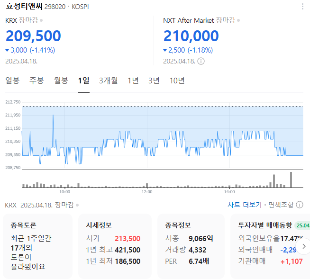
Task: Click the 시가 213,500 value
Action: pos(128,238)
